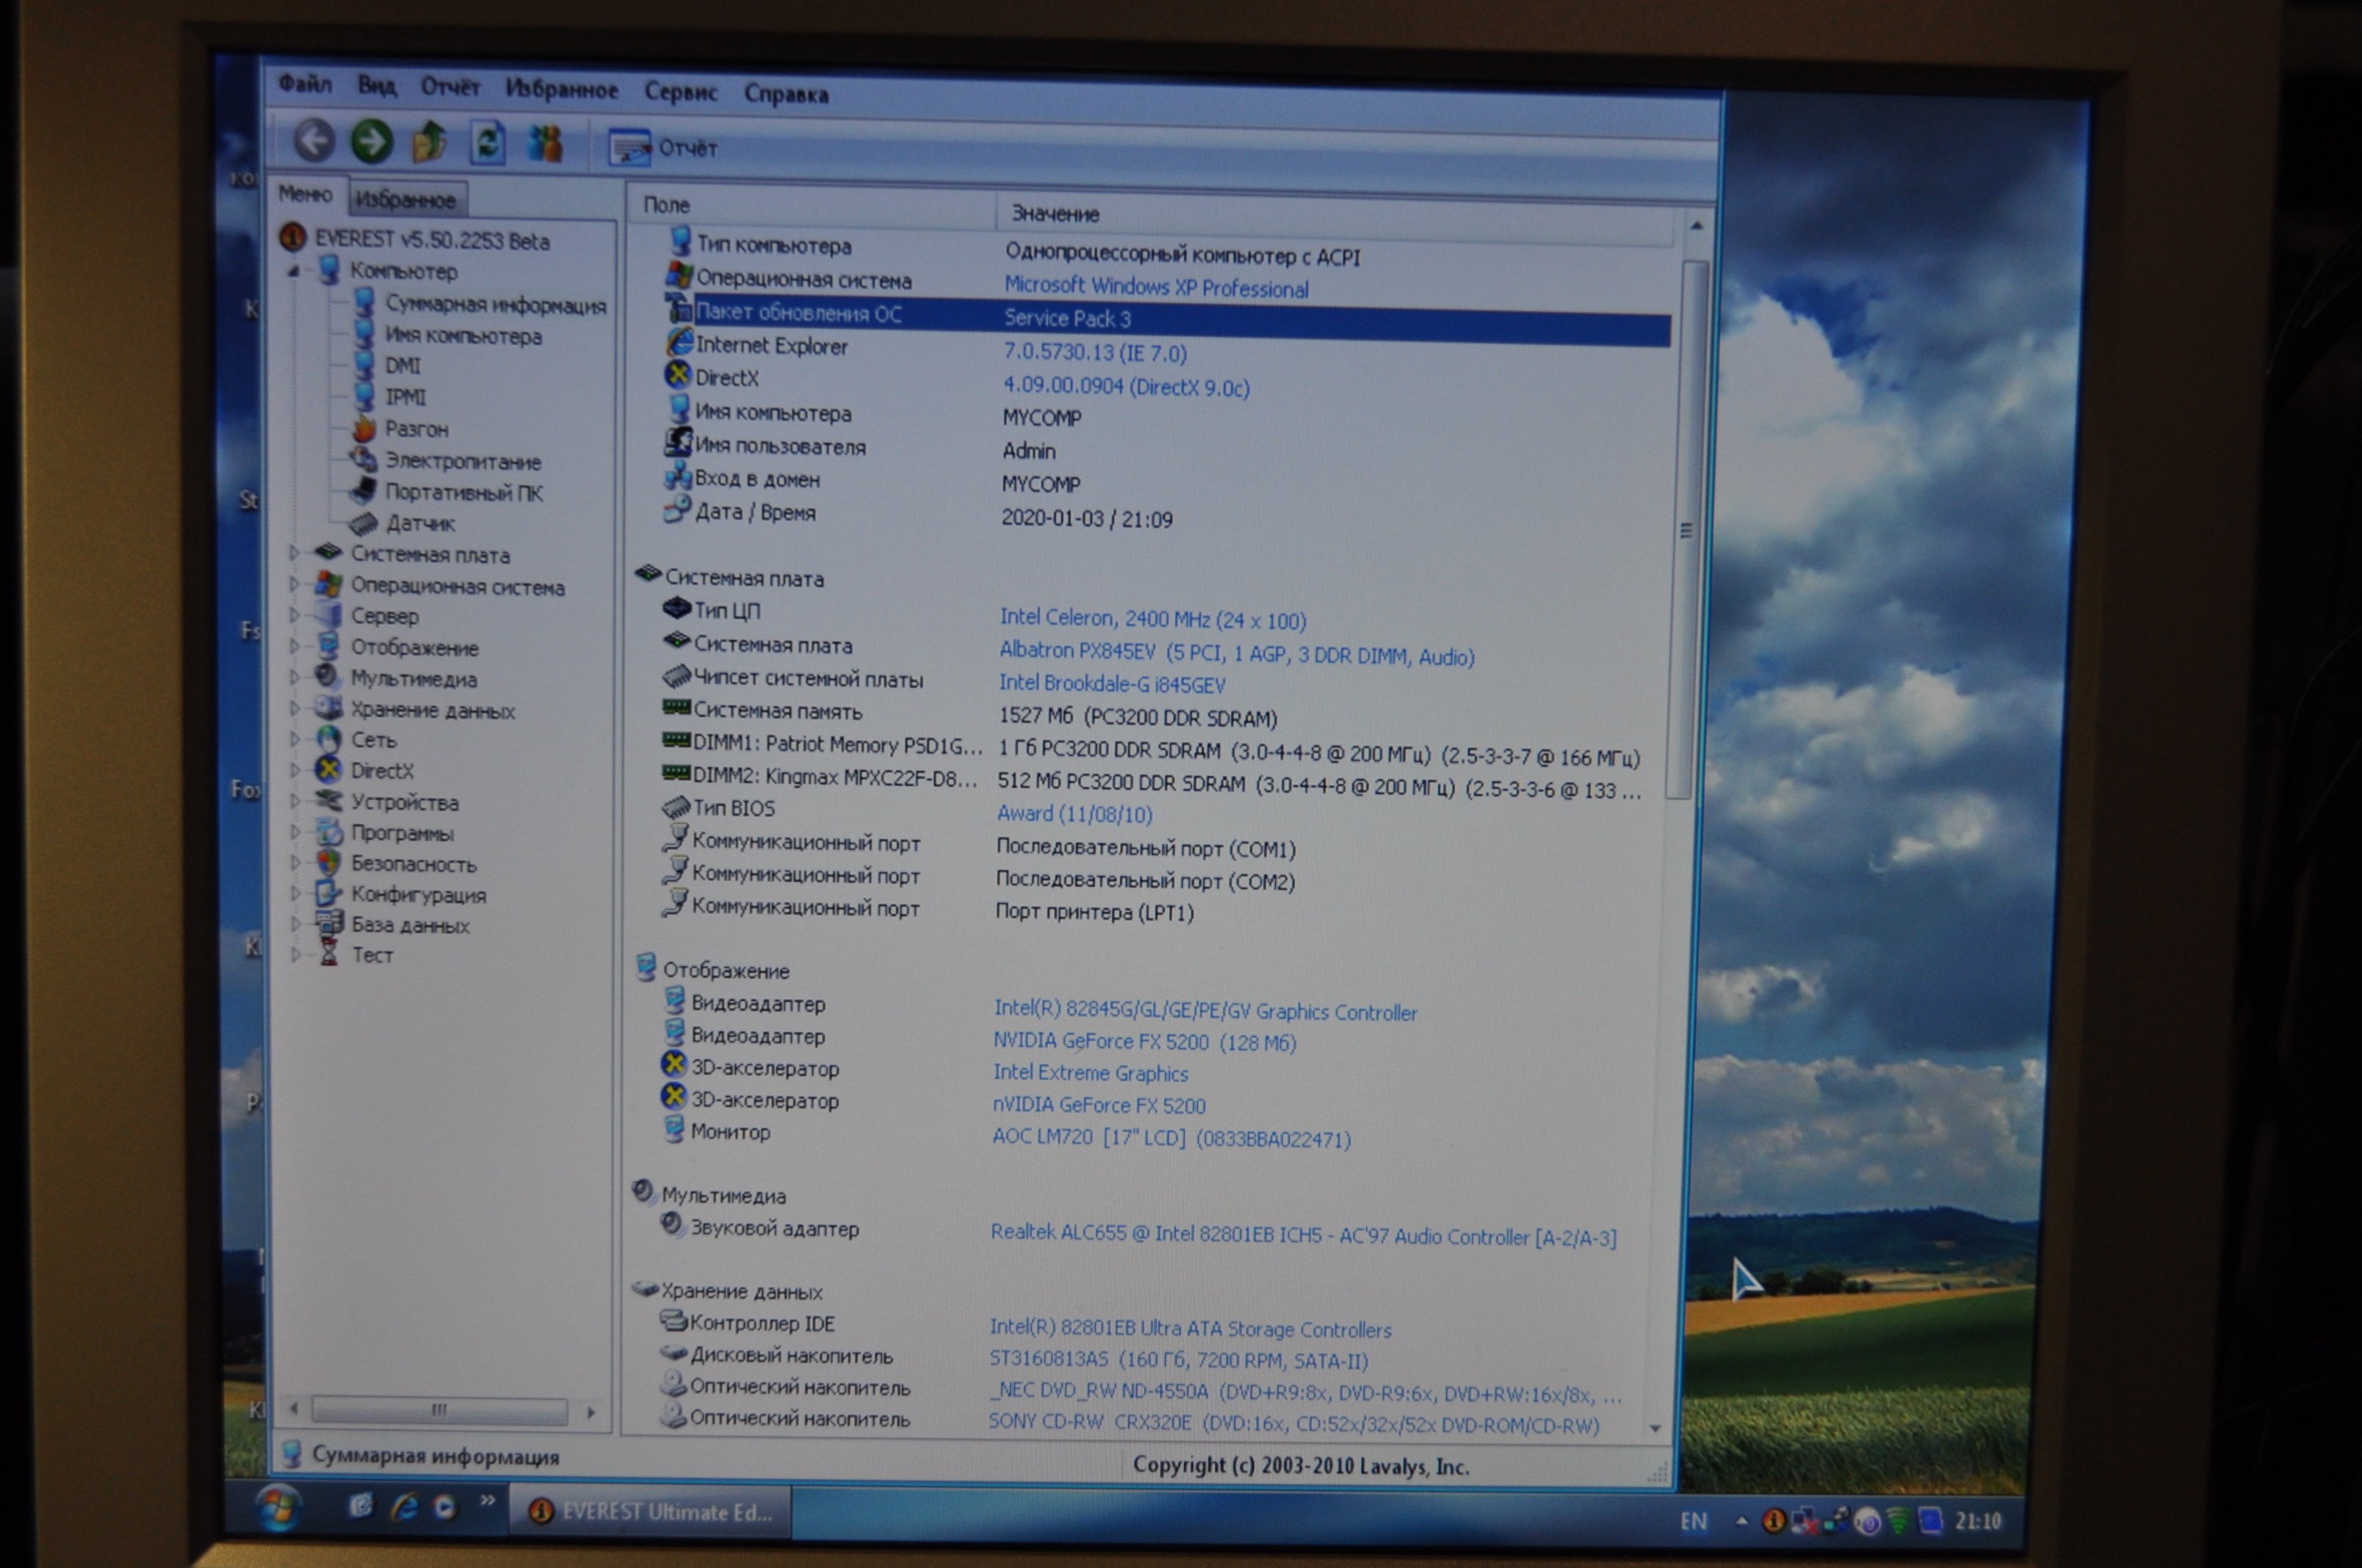Click the tree panel horizontal scrollbar
This screenshot has height=1568, width=2362.
[x=440, y=1410]
